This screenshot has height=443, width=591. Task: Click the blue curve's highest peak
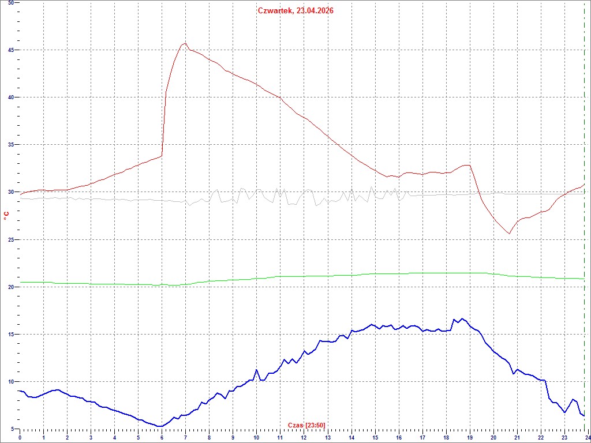pyautogui.click(x=462, y=318)
